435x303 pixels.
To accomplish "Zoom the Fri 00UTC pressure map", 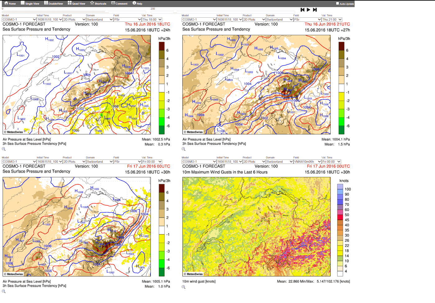I will tap(4, 291).
